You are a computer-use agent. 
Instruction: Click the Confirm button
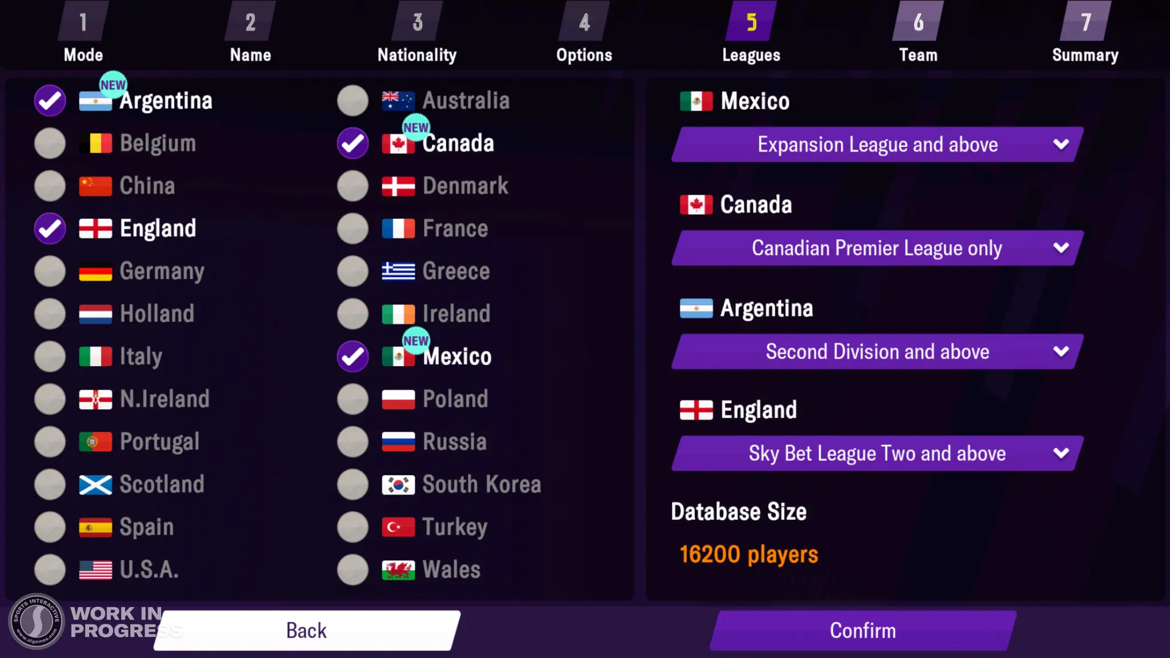[863, 631]
